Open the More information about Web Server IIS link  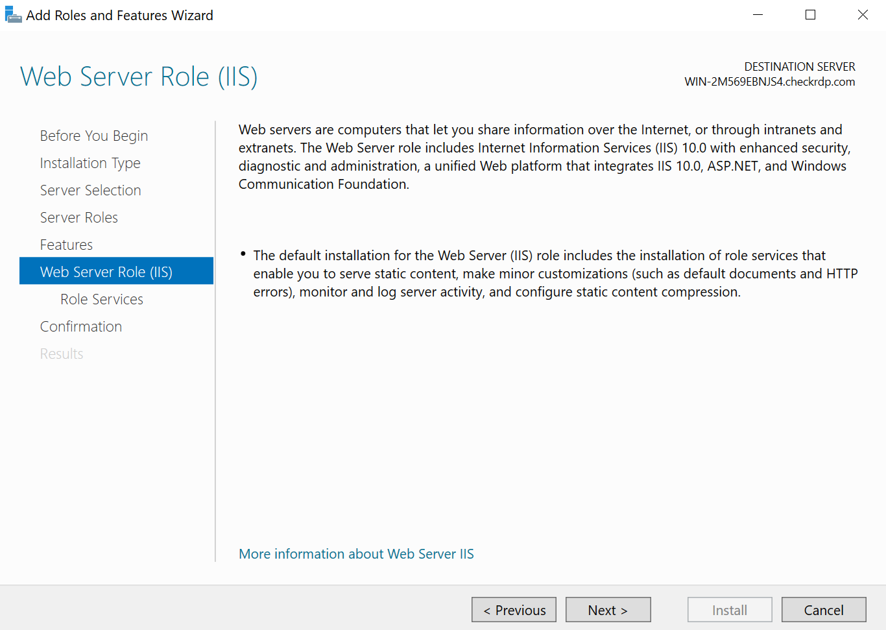(356, 554)
